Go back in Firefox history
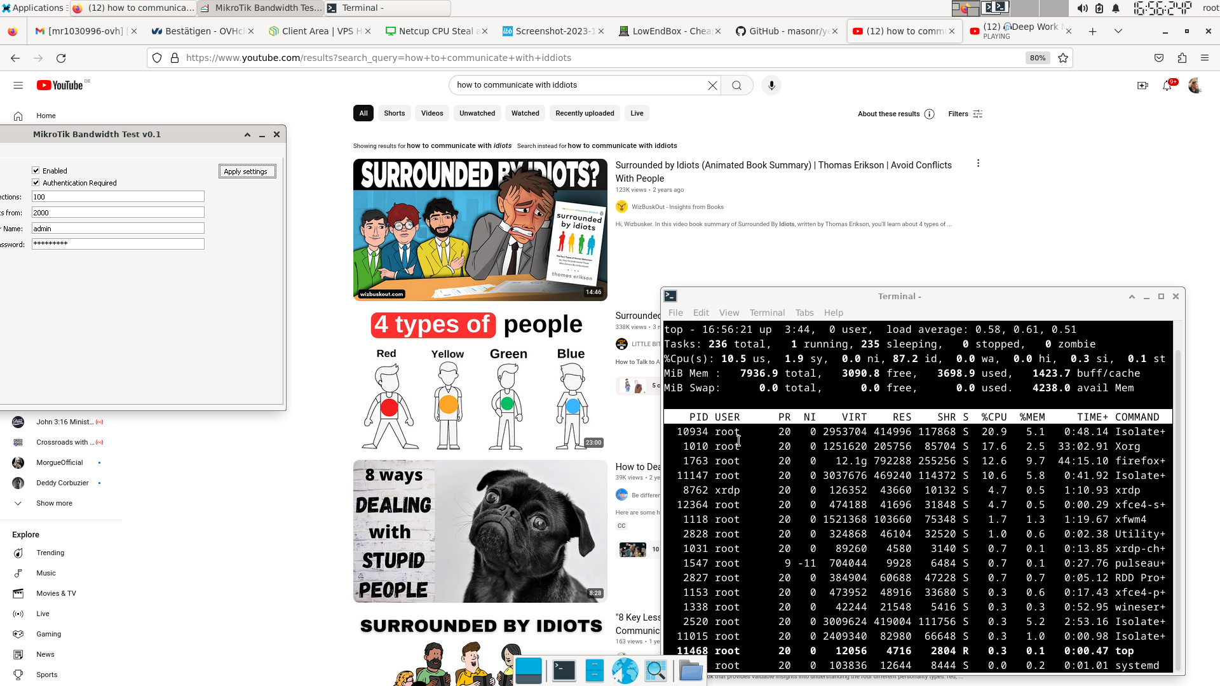The height and width of the screenshot is (686, 1220). (15, 58)
